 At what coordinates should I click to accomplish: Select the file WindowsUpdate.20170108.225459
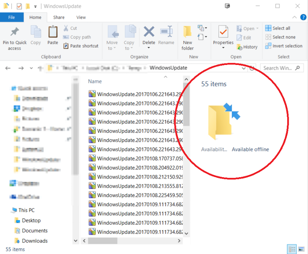click(x=136, y=195)
